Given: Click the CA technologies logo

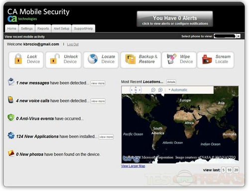Looking at the screenshot, I should click(22, 19).
